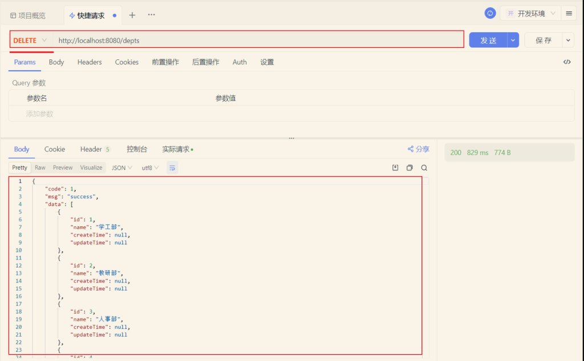
Task: Toggle word wrap in response viewer
Action: 172,168
